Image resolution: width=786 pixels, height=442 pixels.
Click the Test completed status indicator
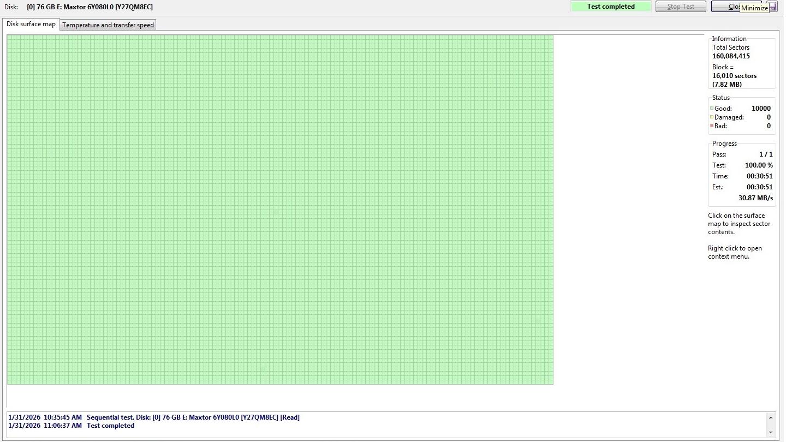(x=611, y=7)
